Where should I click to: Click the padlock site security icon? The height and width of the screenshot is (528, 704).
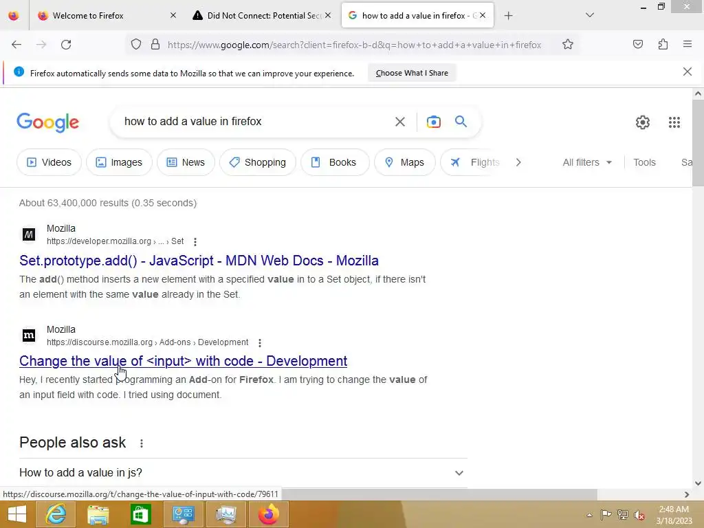click(x=155, y=45)
